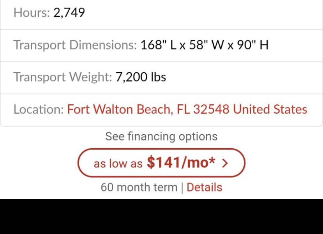Click United States in the location link
Viewport: 323px width, 234px height.
point(270,110)
